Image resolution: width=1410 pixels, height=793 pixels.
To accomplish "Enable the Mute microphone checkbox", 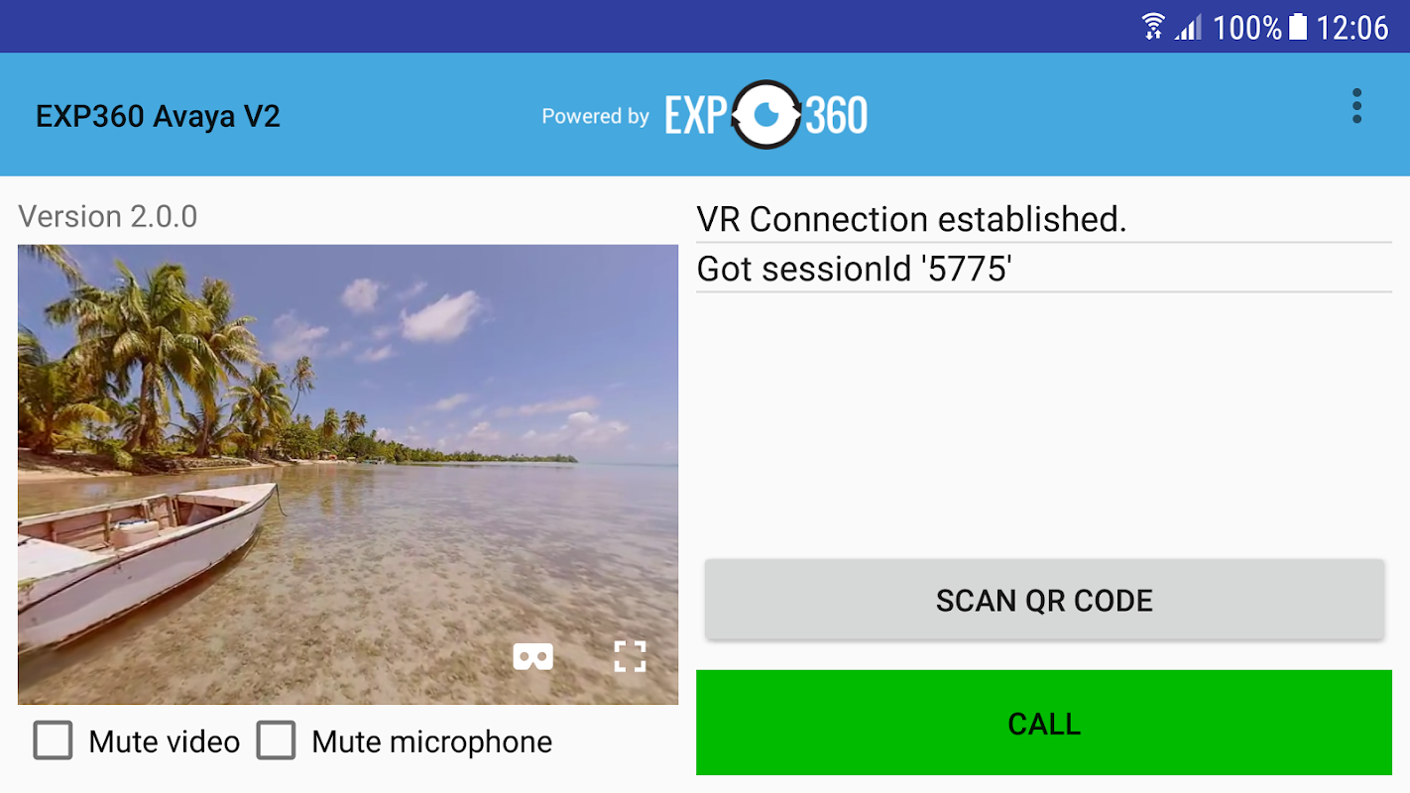I will click(x=276, y=740).
